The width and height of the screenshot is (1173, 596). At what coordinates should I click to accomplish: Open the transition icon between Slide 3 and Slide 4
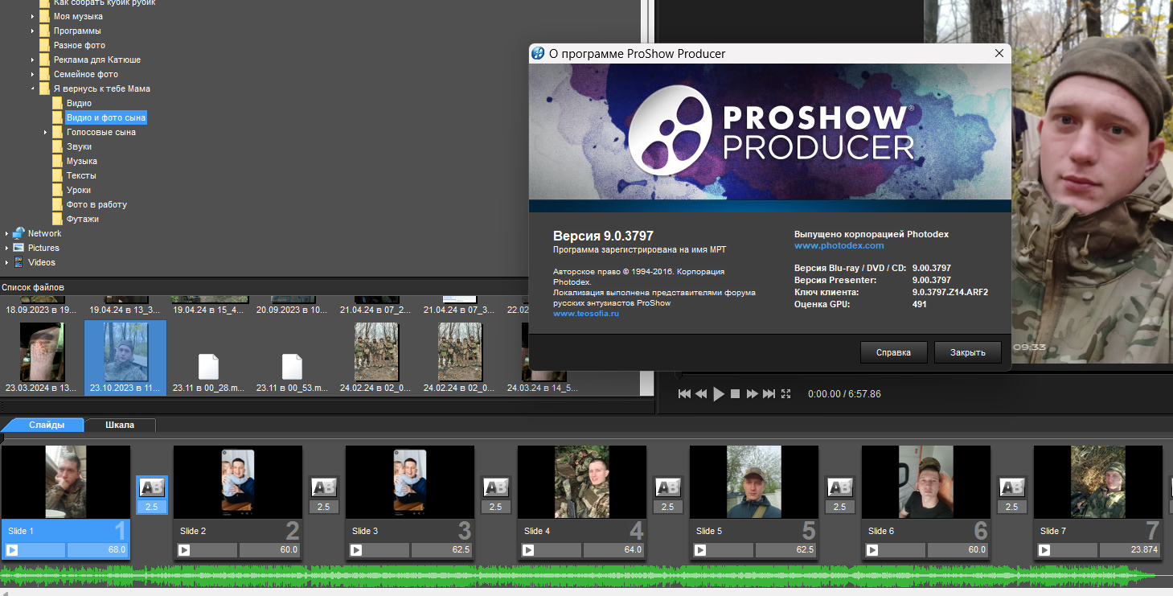[496, 487]
